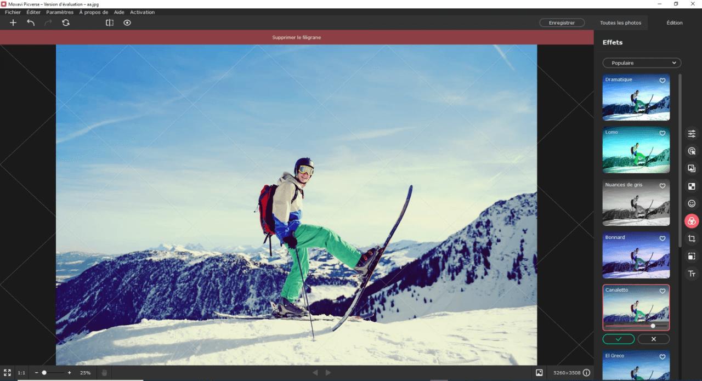
Task: Open the Éditer menu
Action: pyautogui.click(x=33, y=12)
